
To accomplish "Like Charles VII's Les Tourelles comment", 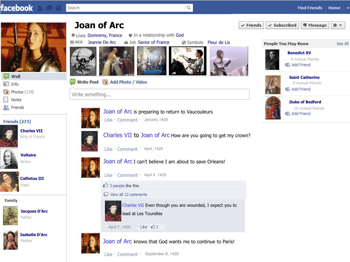I will click(144, 227).
